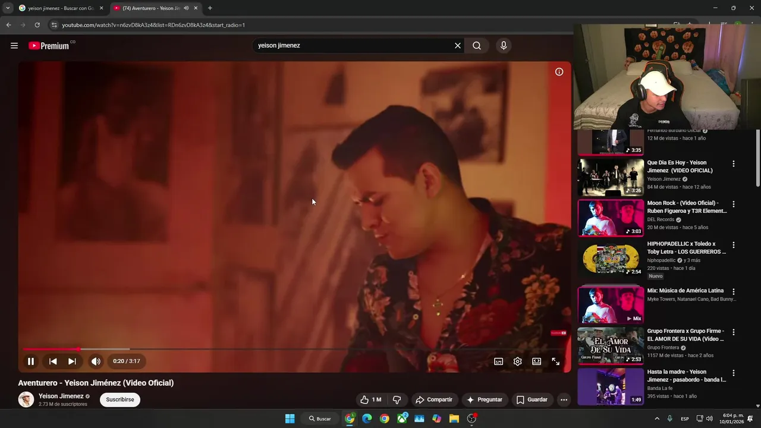
Task: Show hidden system tray icons
Action: point(657,418)
